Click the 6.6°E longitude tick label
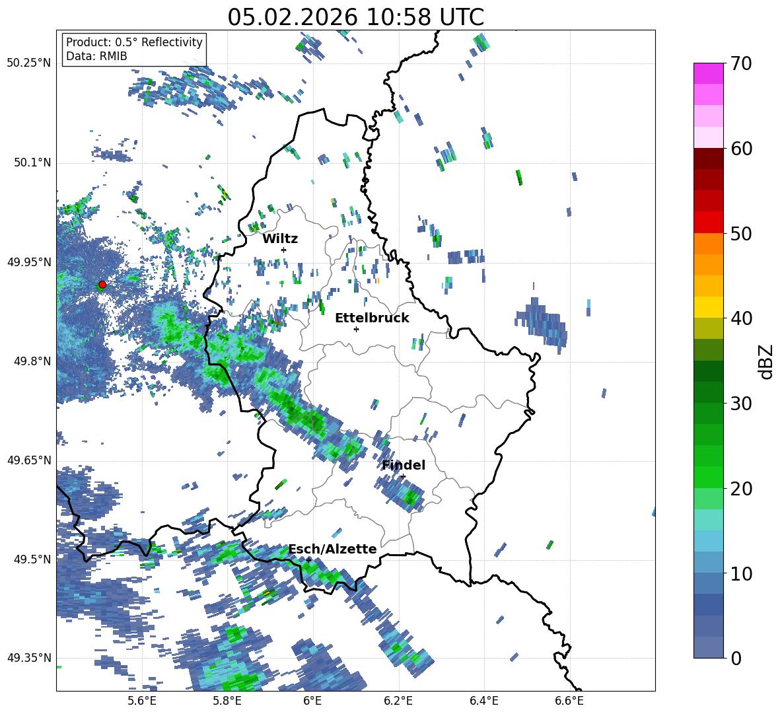Screen dimensions: 782x714 (x=569, y=701)
